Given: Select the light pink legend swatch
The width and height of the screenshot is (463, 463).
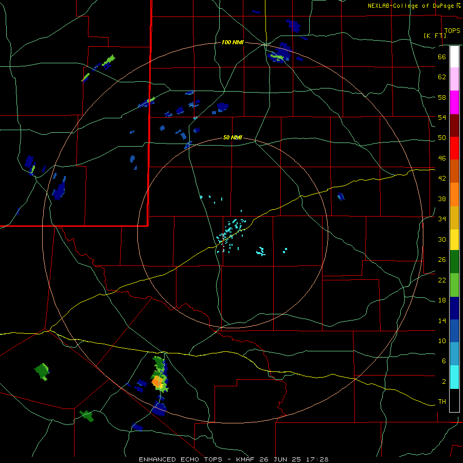Looking at the screenshot, I should pos(454,79).
